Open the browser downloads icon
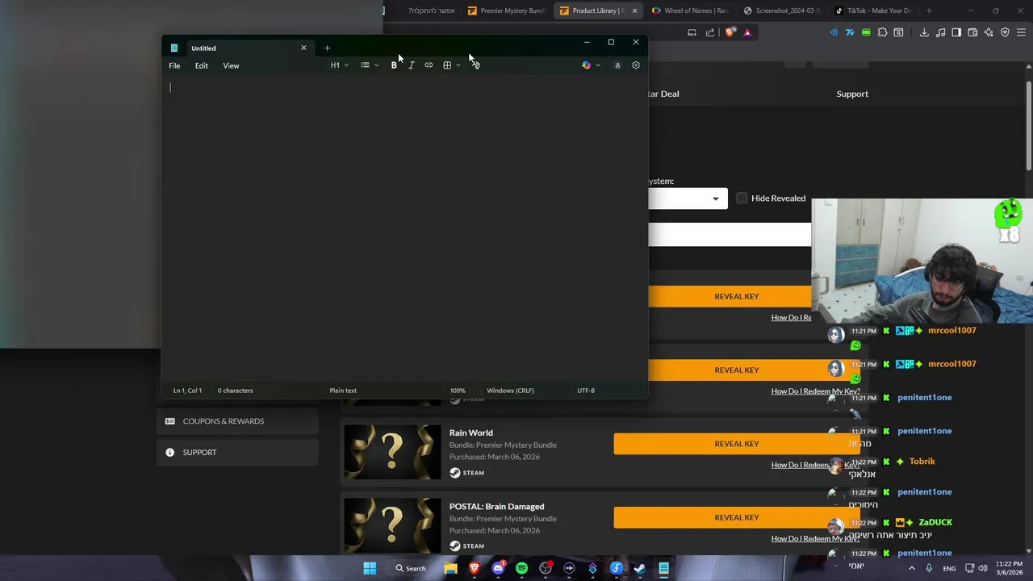Viewport: 1033px width, 581px height. click(x=924, y=32)
